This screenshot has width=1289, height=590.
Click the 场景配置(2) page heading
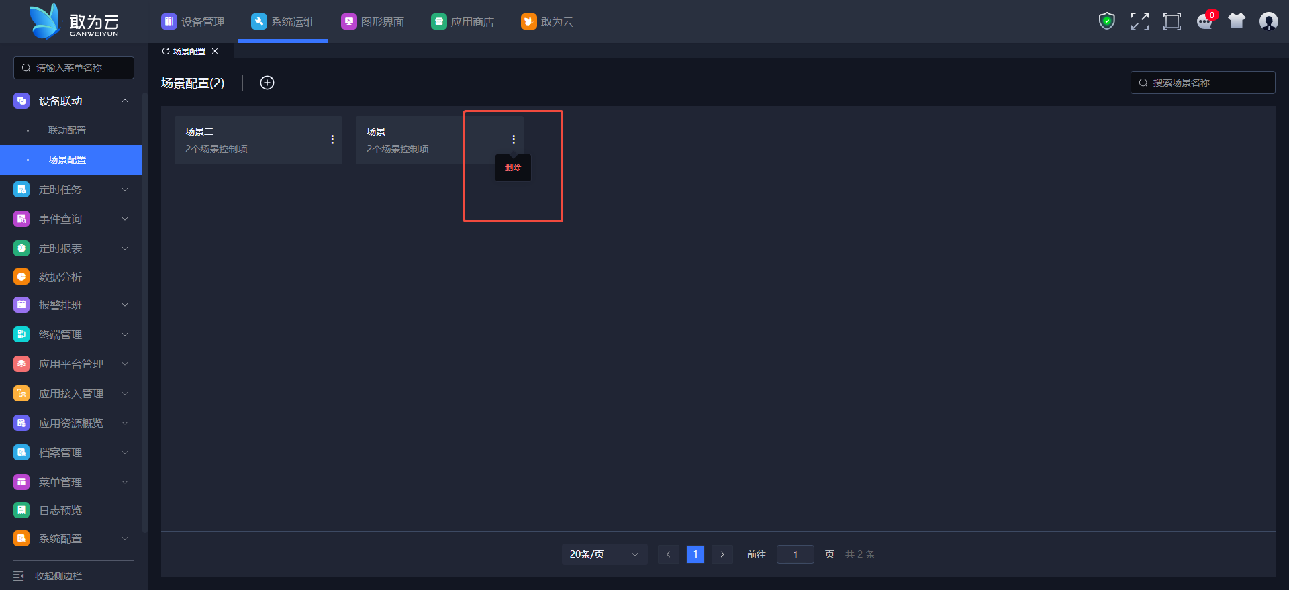(193, 83)
